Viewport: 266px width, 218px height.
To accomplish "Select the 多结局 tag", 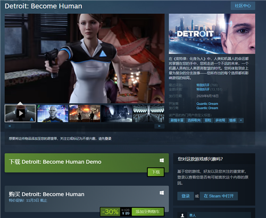I will click(220, 120).
